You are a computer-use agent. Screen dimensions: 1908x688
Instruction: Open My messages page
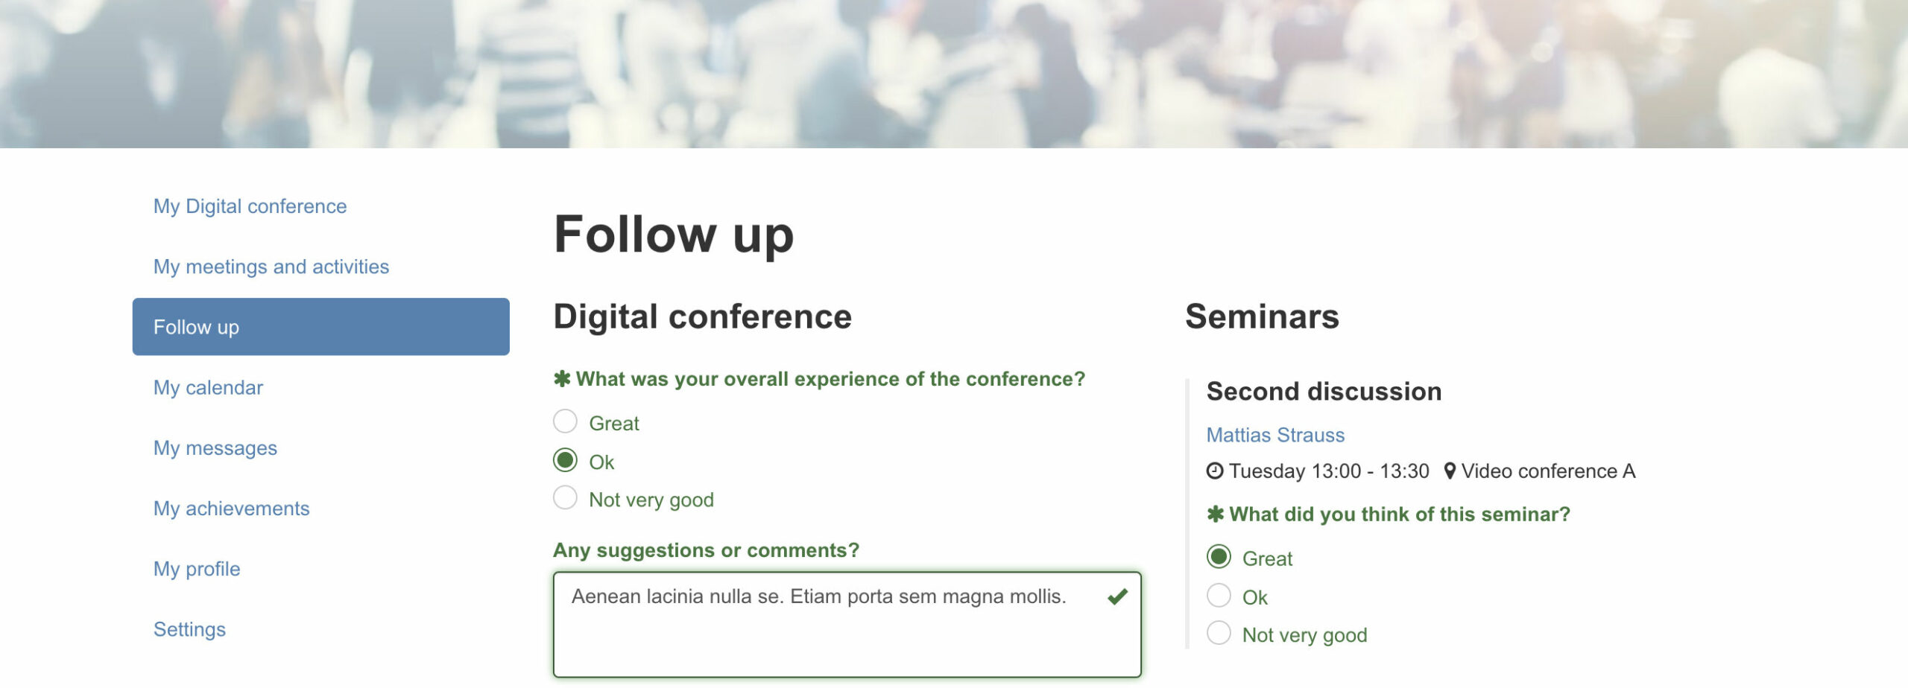click(215, 448)
